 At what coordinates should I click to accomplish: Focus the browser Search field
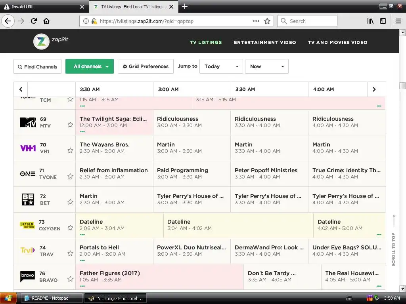point(307,21)
